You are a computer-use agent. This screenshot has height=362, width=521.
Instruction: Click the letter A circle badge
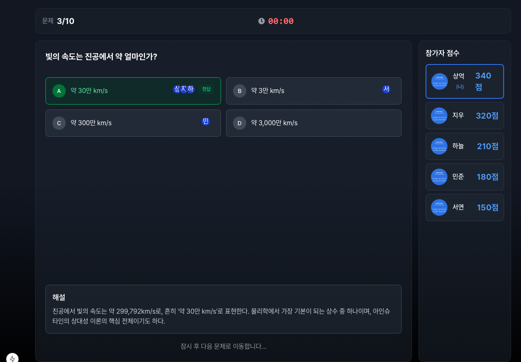point(59,91)
